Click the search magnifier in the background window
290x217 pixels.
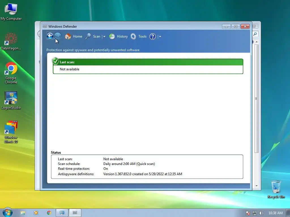pos(255,34)
